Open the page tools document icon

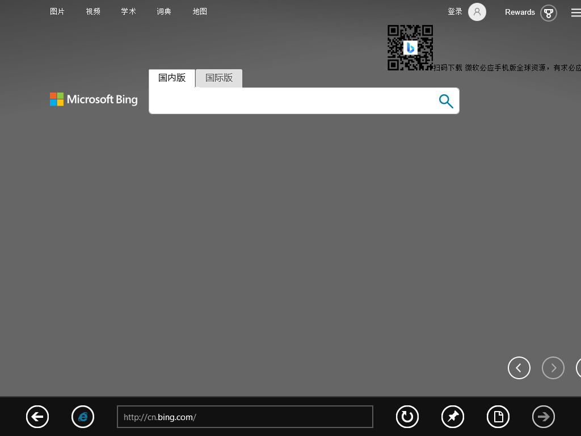coord(498,417)
